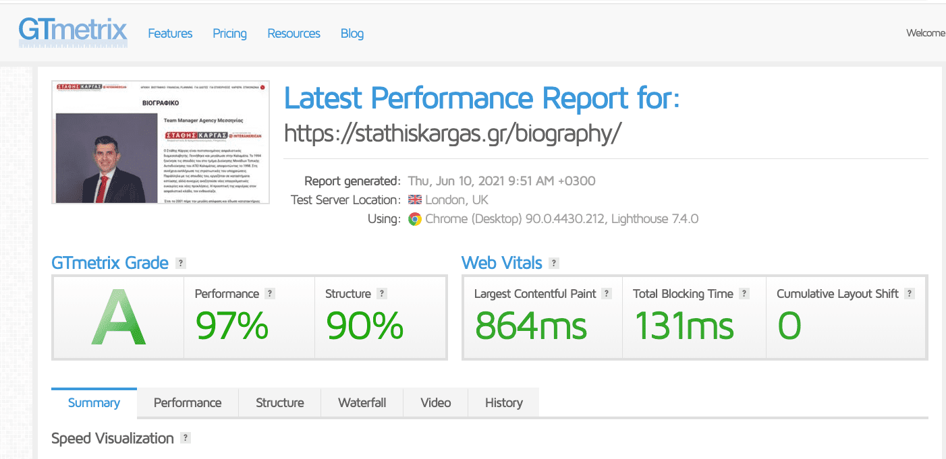Open help for Total Blocking Time

click(744, 293)
